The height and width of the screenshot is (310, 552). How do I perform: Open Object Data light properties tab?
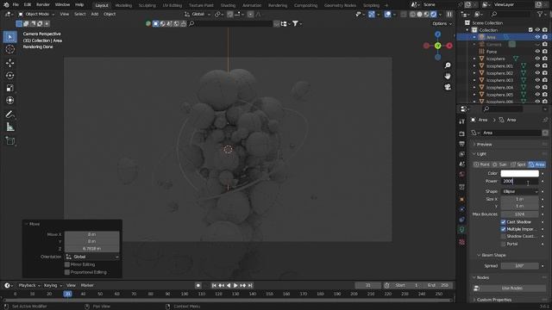462,230
